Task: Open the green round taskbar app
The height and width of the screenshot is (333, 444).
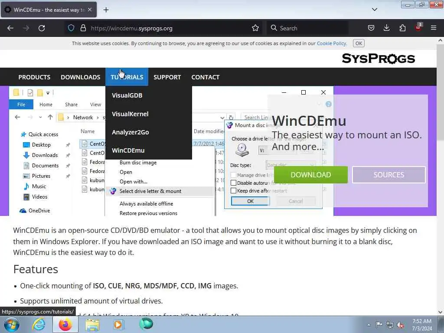Action: (146, 324)
